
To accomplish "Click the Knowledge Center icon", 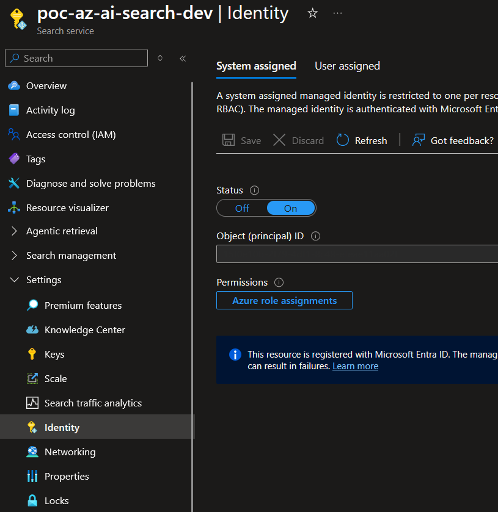I will pos(32,330).
